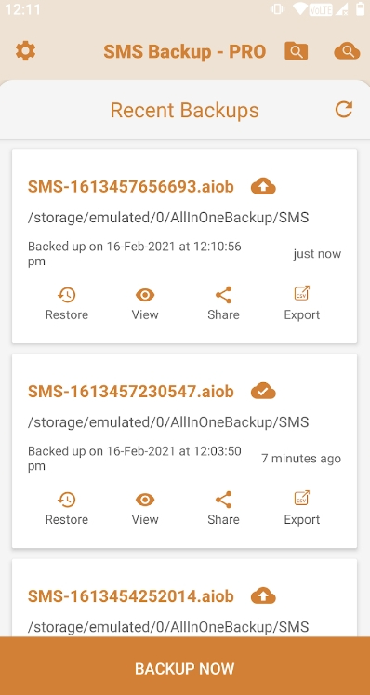Open settings via the gear icon
This screenshot has height=695, width=370.
point(26,51)
